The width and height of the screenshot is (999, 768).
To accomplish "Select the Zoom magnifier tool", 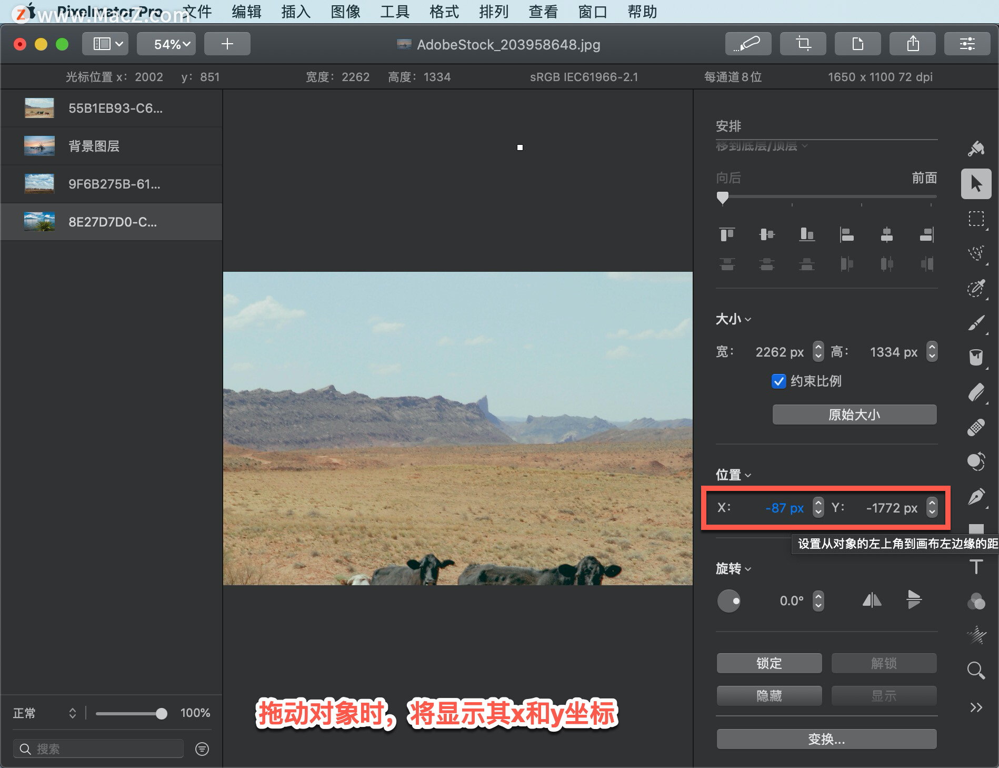I will (x=976, y=671).
